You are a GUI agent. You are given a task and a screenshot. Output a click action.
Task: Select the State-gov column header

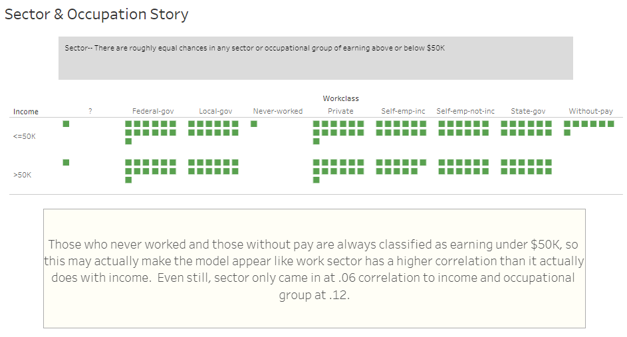(x=528, y=112)
